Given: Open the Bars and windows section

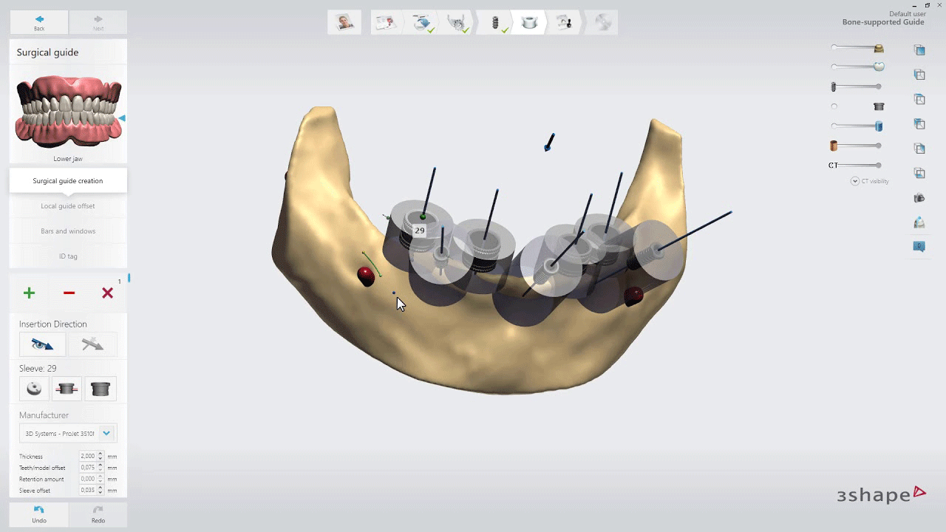Looking at the screenshot, I should [68, 231].
